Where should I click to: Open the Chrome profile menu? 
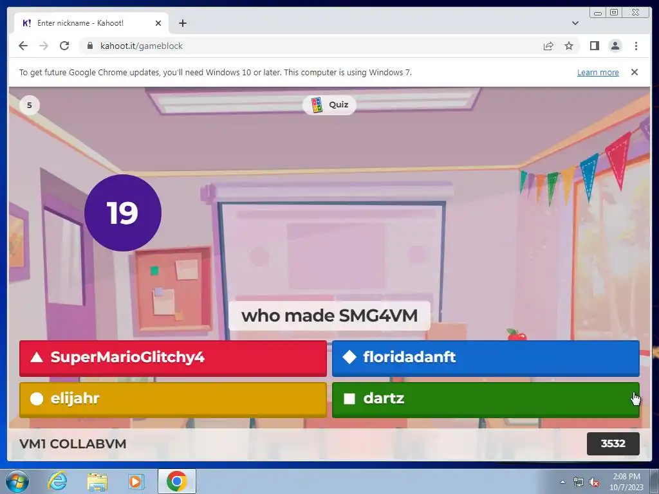(615, 46)
